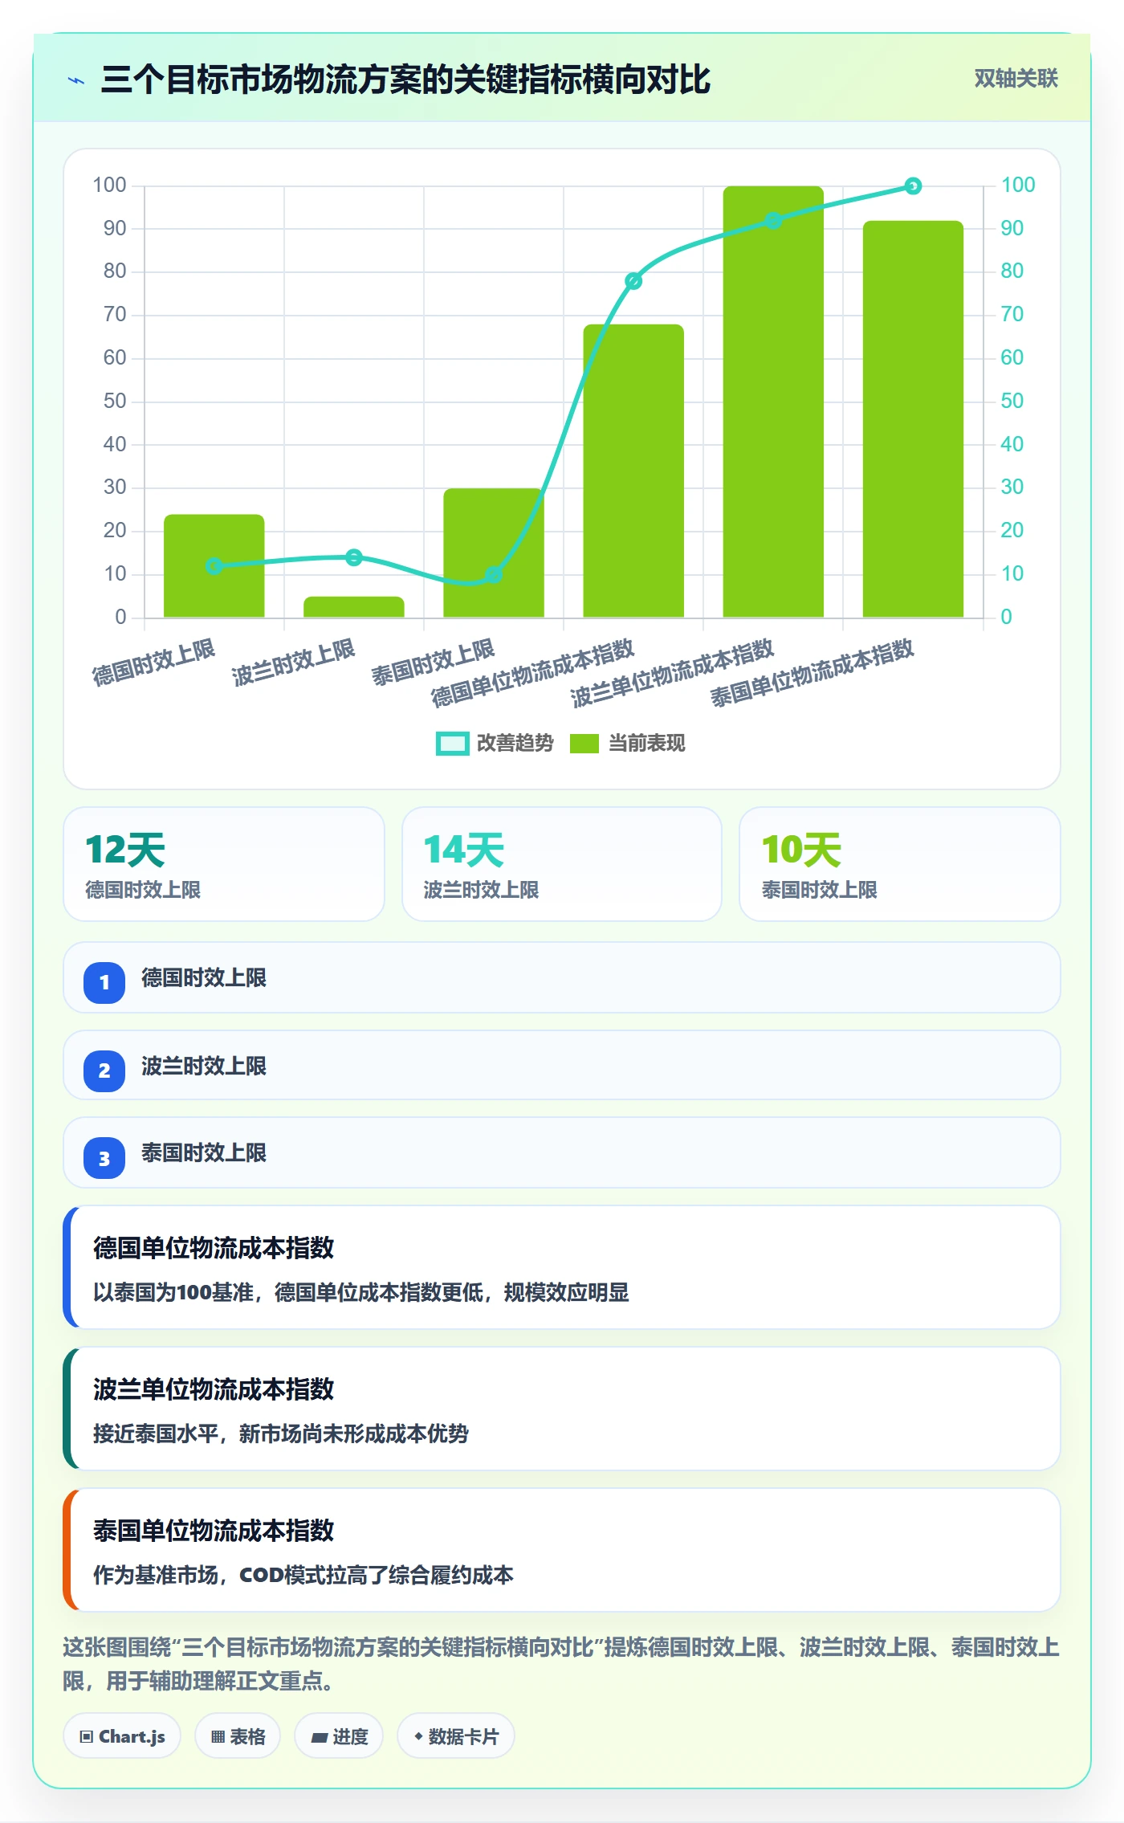The image size is (1124, 1823).
Task: Click the x-axis label 泰国单位物流成本指数
Action: coord(812,673)
